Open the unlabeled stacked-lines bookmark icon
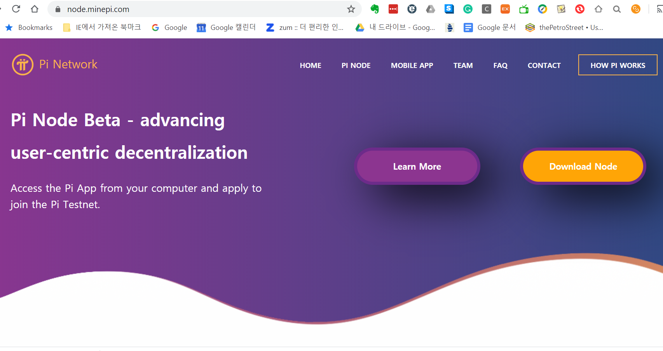The image size is (663, 351). coord(450,28)
